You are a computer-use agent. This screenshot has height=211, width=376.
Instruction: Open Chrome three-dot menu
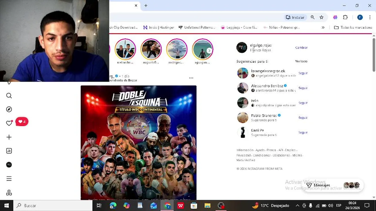[x=370, y=17]
